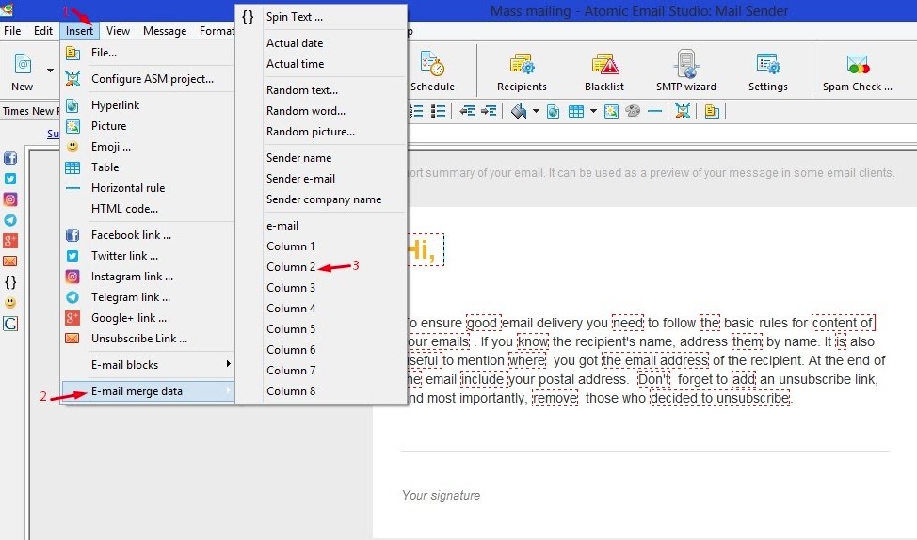917x540 pixels.
Task: Select Emoji ... menu entry
Action: [149, 147]
